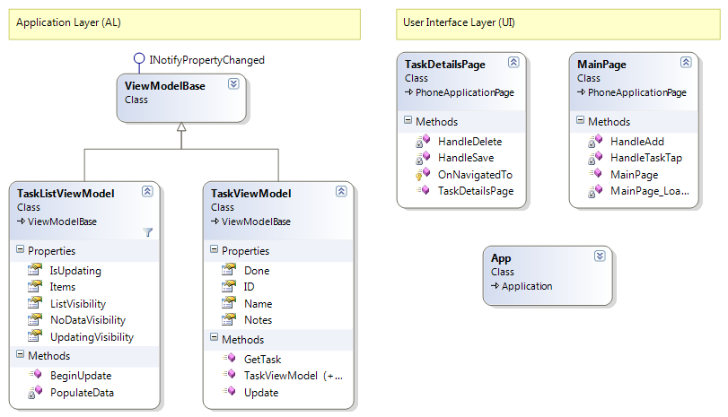Collapse the MainPage class box

coord(686,62)
